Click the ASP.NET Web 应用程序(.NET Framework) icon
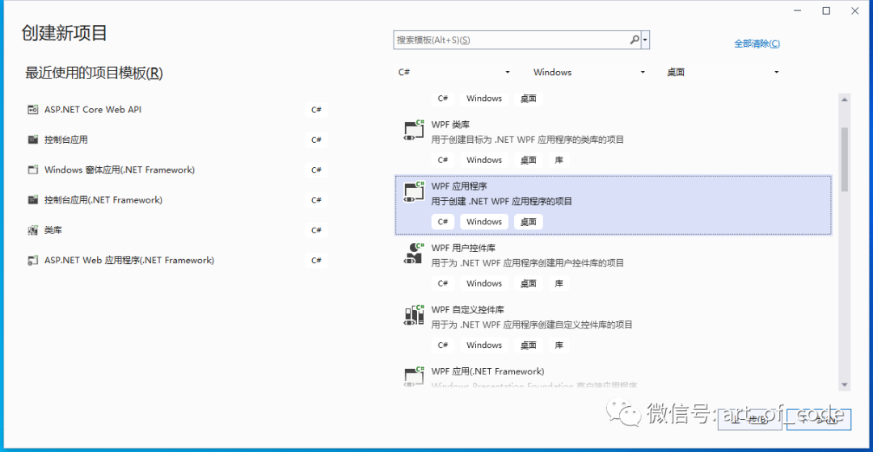873x452 pixels. tap(33, 260)
